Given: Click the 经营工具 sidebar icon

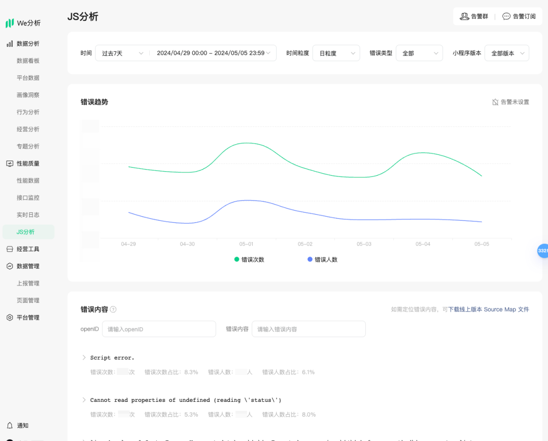Looking at the screenshot, I should pos(10,249).
